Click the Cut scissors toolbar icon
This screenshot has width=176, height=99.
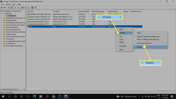pos(16,8)
